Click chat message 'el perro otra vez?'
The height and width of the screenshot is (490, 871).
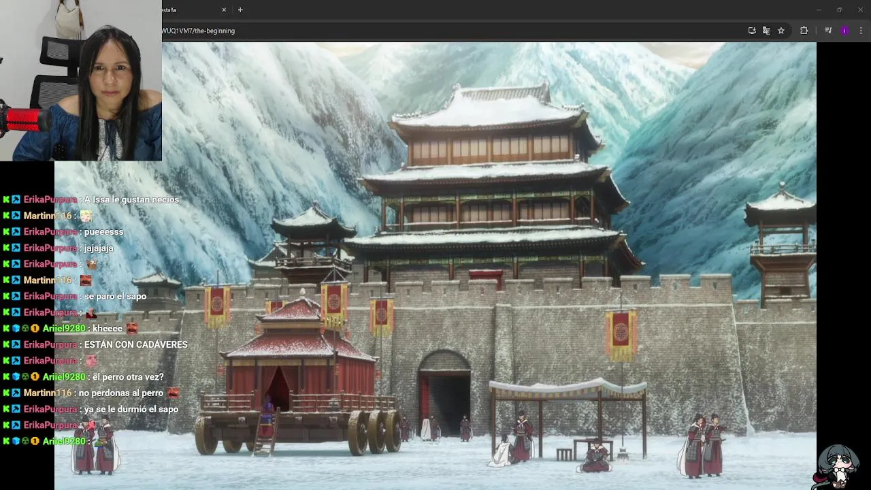(128, 377)
